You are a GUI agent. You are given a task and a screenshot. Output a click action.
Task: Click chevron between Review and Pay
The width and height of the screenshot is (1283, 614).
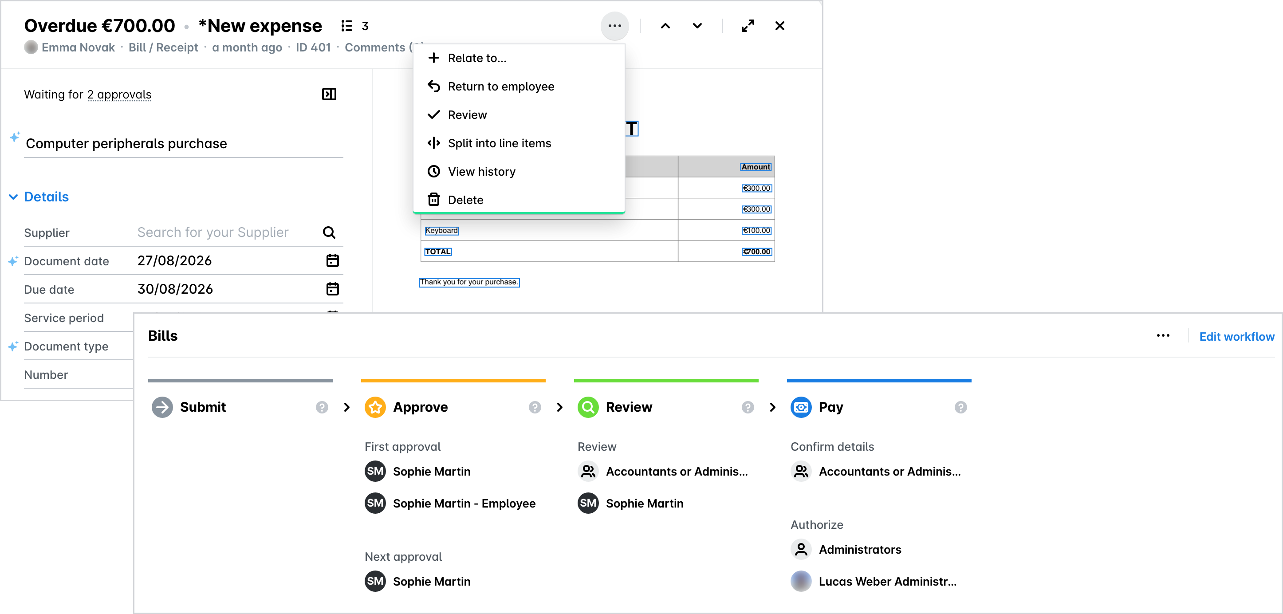coord(772,407)
